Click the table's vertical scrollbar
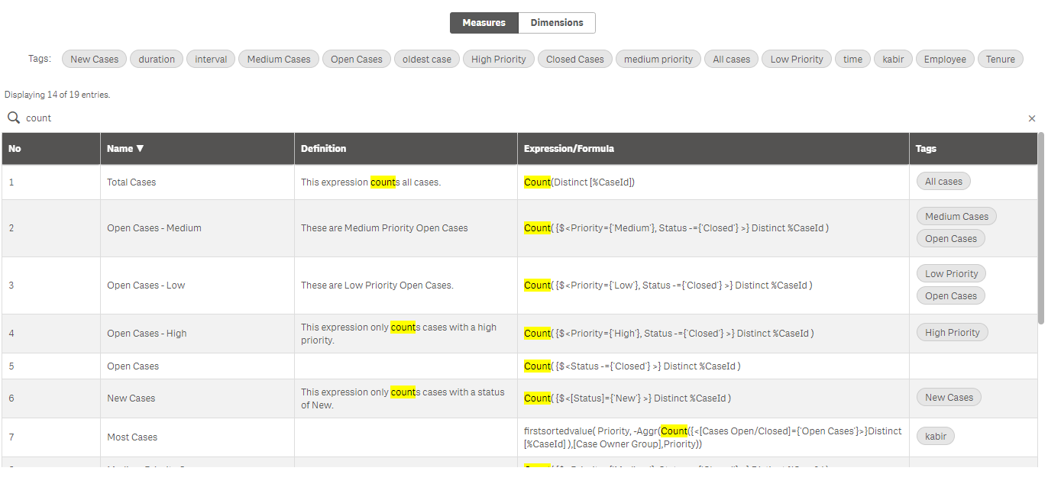Screen dimensions: 1048x500 click(x=1040, y=228)
